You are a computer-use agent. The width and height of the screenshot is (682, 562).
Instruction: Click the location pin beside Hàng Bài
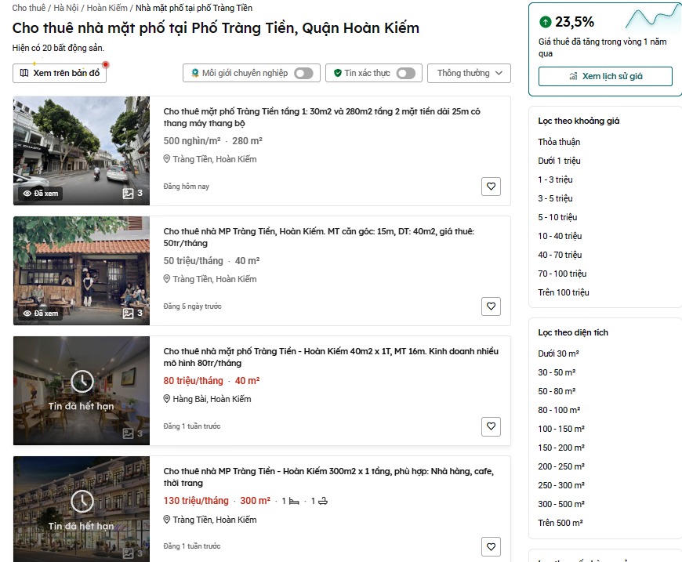click(x=167, y=399)
